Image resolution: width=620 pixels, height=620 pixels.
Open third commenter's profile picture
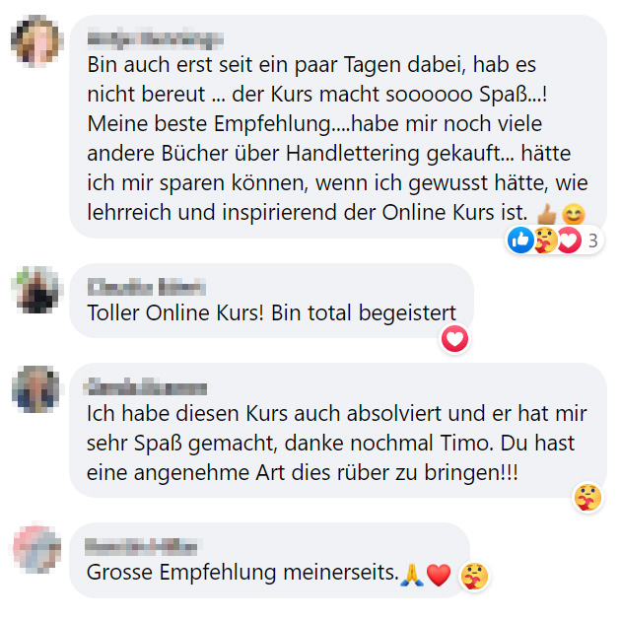tap(35, 389)
